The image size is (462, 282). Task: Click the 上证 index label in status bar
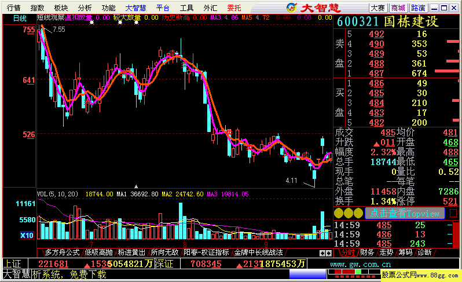click(x=12, y=263)
